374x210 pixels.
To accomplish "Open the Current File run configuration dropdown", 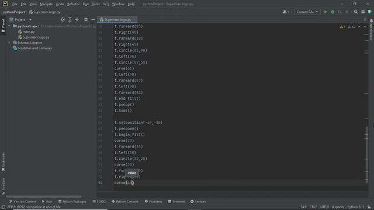I will 307,12.
